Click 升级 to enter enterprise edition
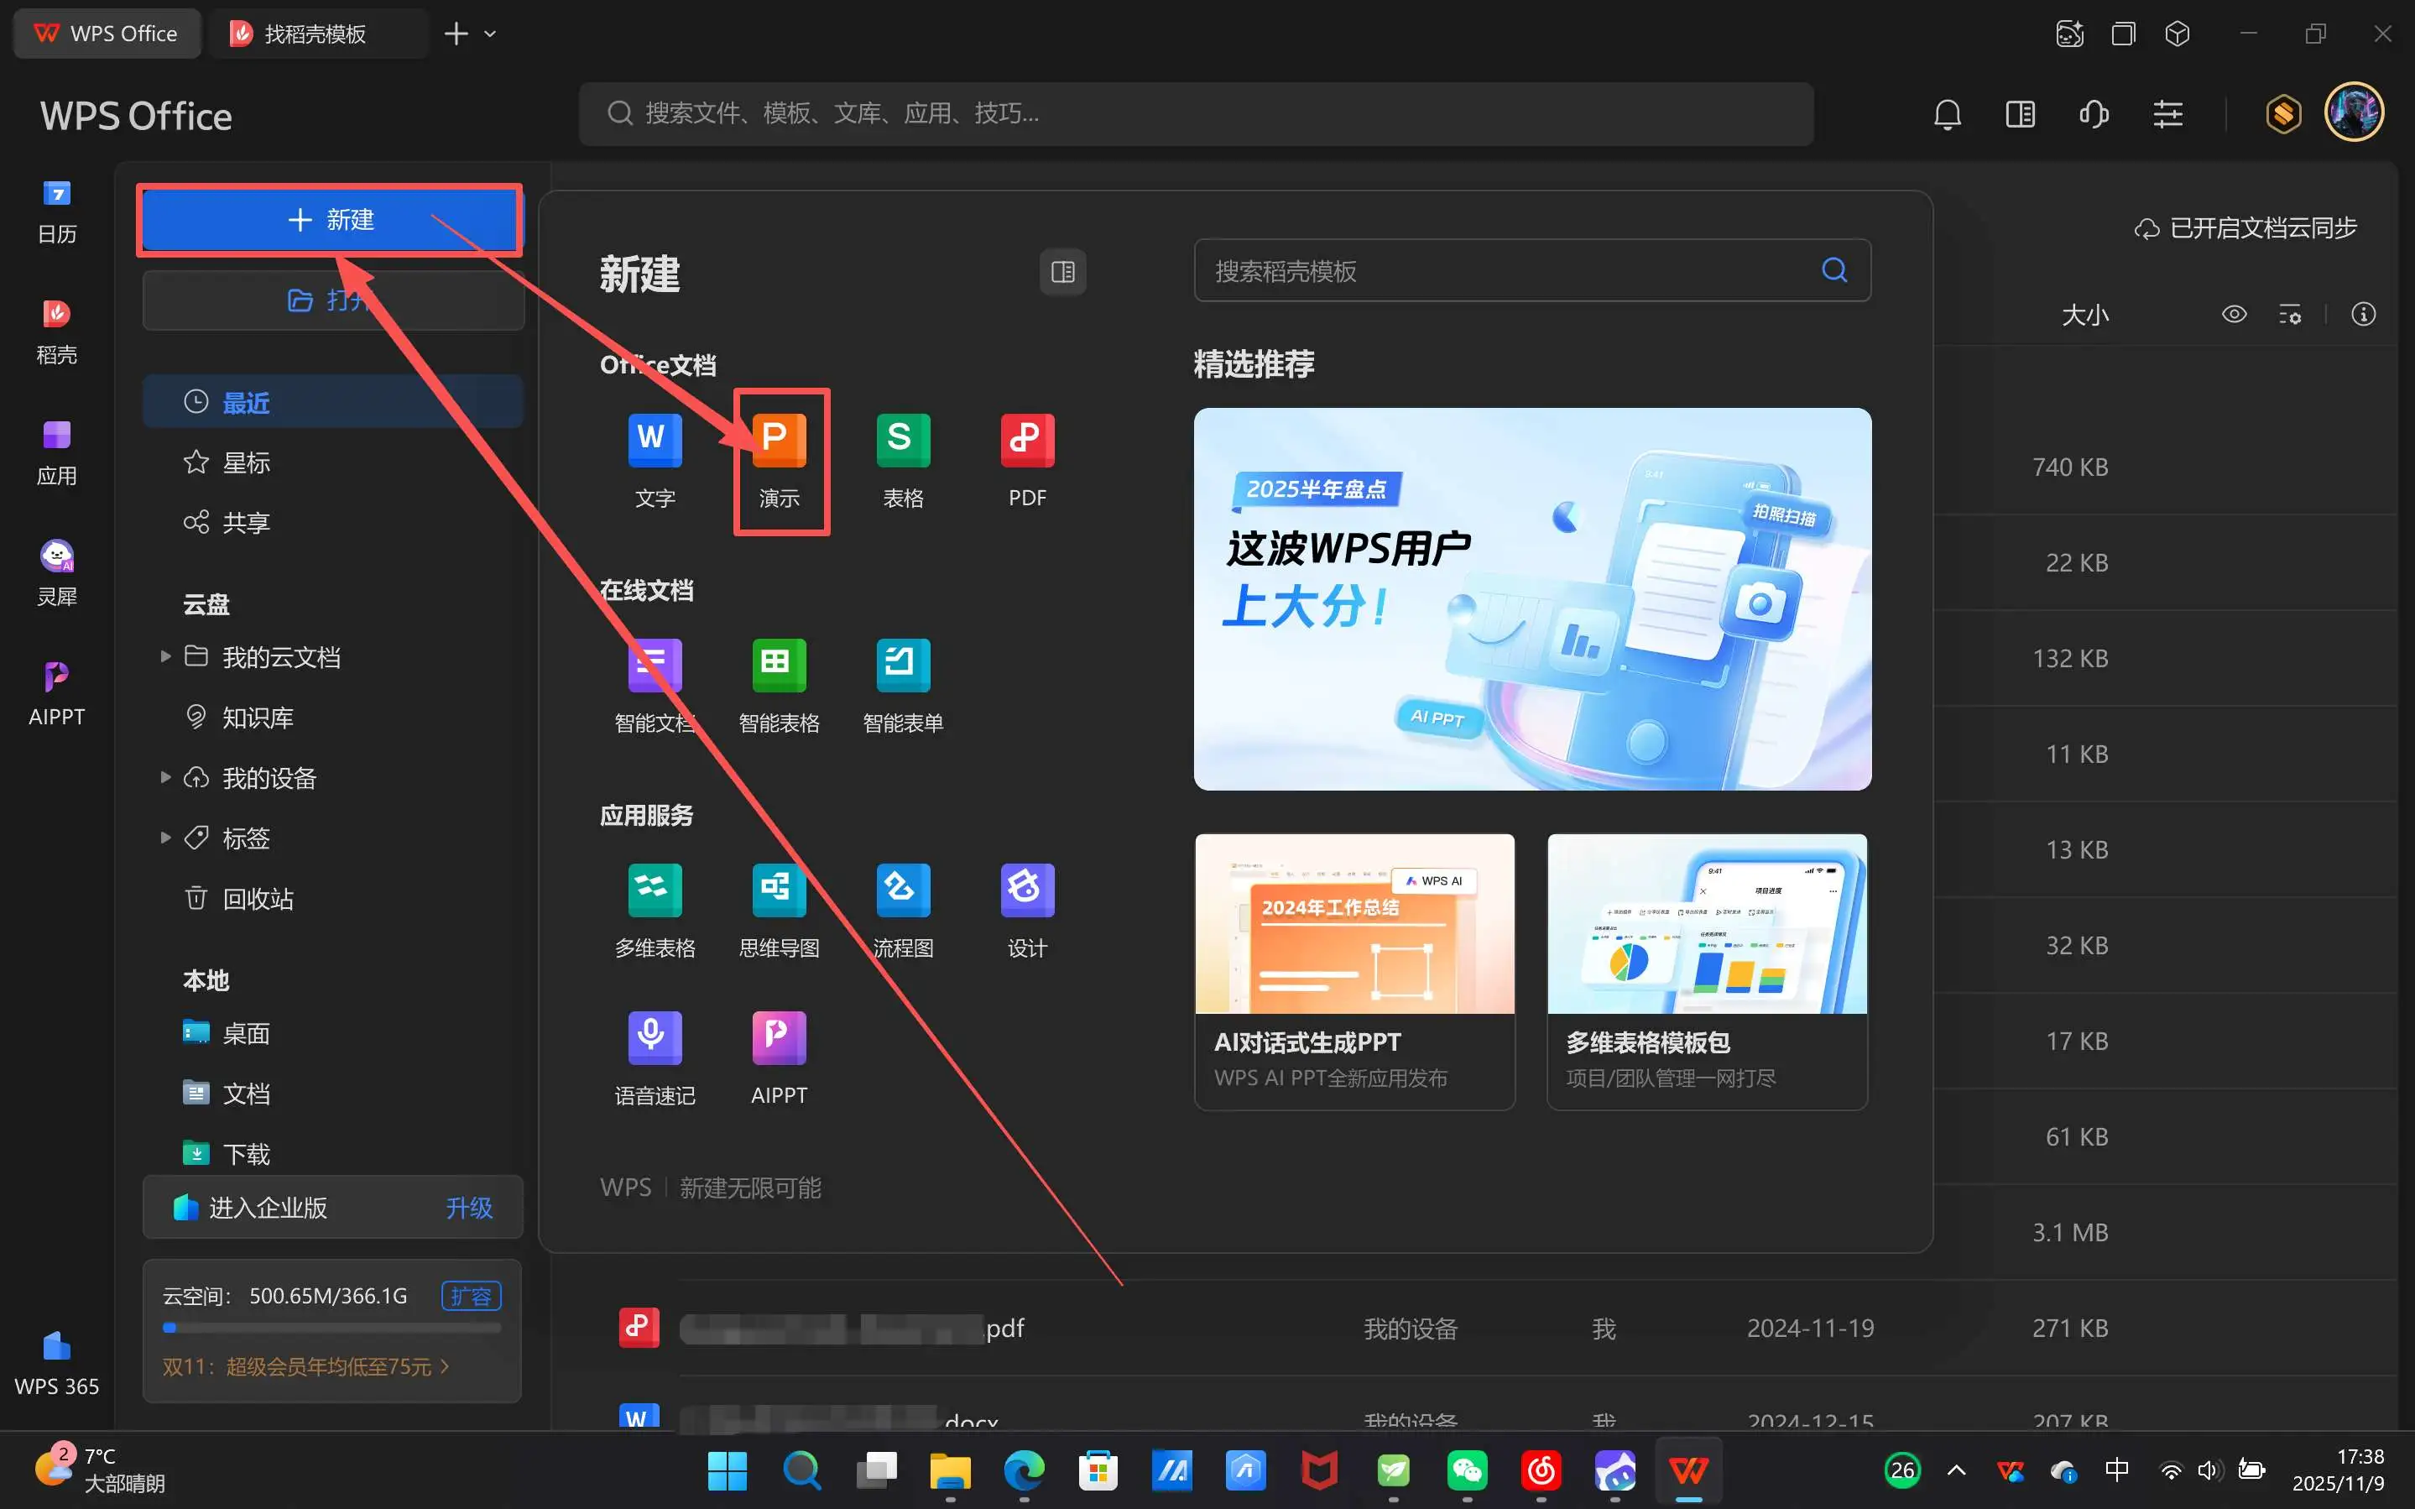This screenshot has width=2415, height=1509. point(469,1208)
